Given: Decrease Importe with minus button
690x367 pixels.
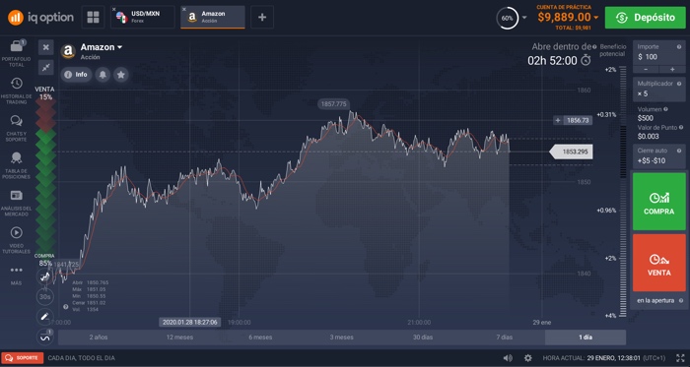Looking at the screenshot, I should tap(646, 69).
